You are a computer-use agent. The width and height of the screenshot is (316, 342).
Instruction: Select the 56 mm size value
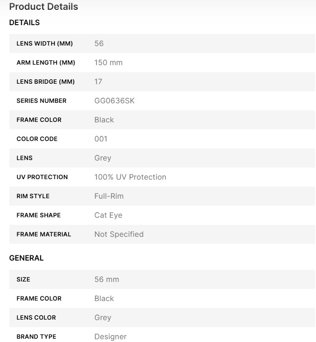coord(106,279)
